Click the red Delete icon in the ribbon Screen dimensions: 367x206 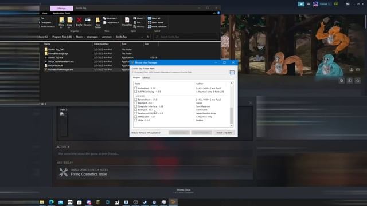coord(79,22)
